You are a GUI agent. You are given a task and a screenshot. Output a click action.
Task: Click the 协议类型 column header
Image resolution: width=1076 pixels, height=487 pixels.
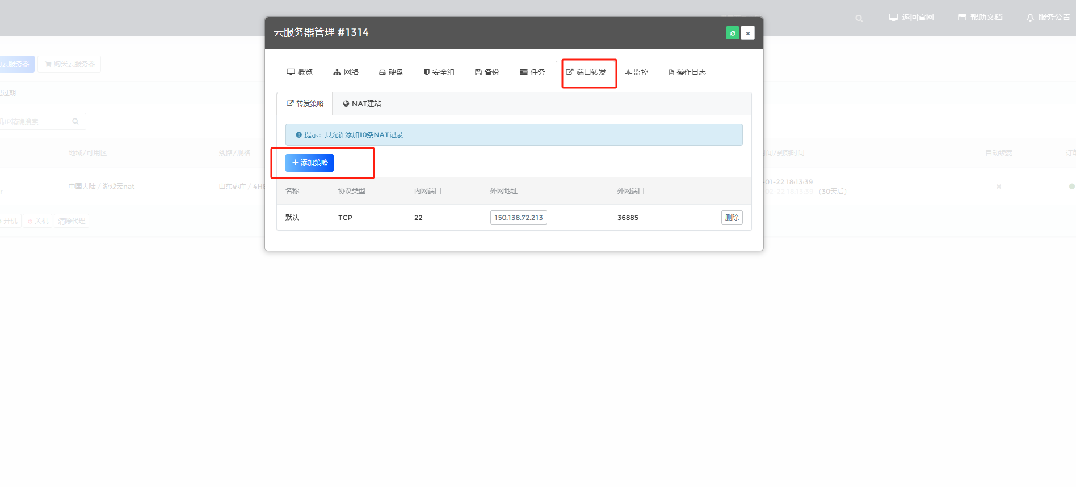tap(352, 191)
